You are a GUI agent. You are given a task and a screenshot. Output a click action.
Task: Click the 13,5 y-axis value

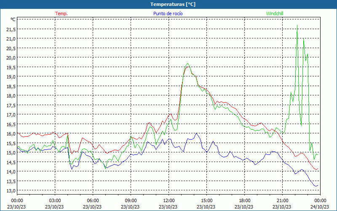(11, 181)
